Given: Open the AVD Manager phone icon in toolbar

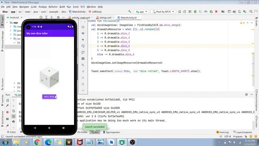Looking at the screenshot, I should (239, 12).
